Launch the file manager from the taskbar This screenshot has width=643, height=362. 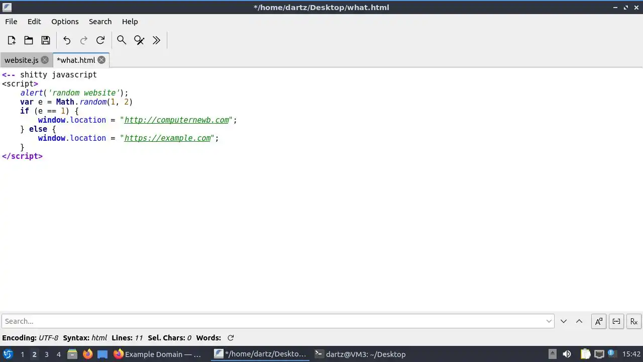pos(72,354)
